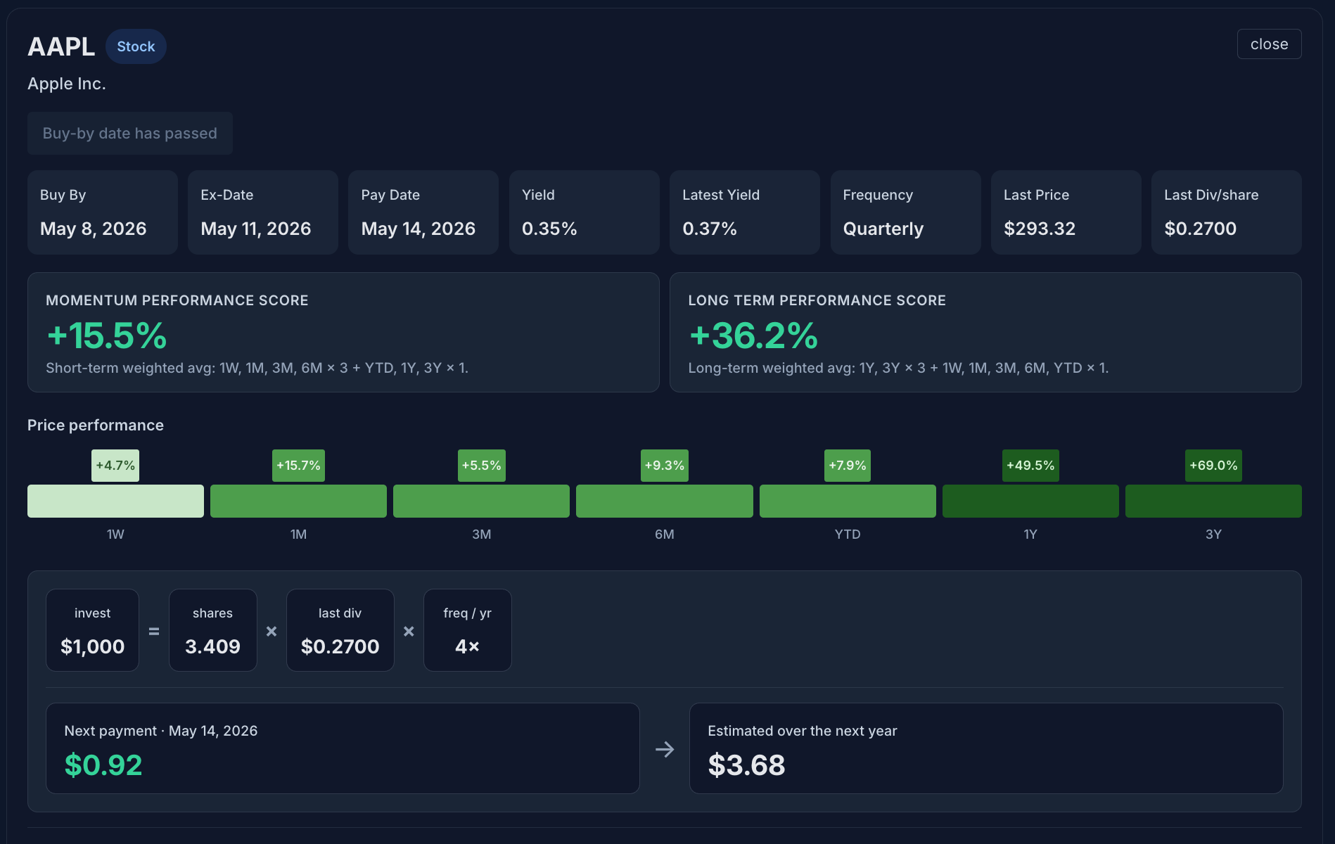This screenshot has width=1335, height=844.
Task: Click the Long Term Performance Score card
Action: 985,332
